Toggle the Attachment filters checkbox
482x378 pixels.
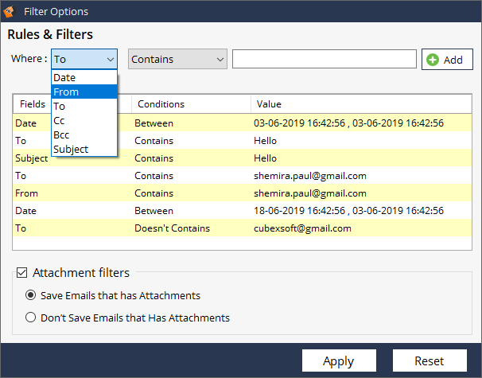click(x=22, y=273)
